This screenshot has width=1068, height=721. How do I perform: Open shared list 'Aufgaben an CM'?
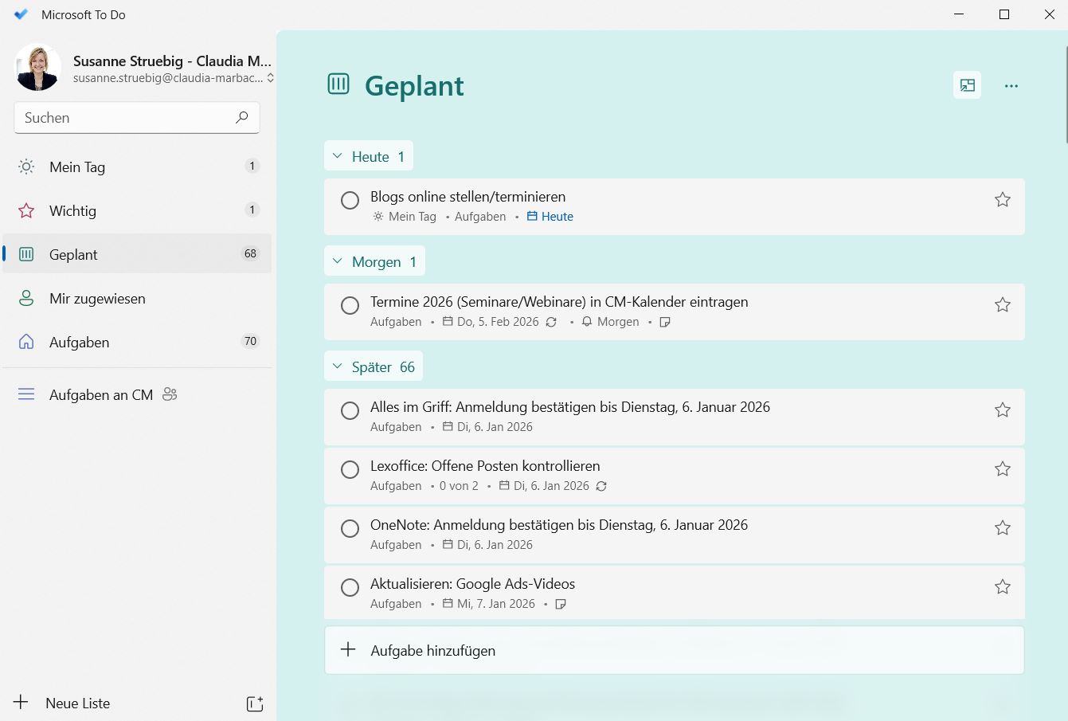137,394
